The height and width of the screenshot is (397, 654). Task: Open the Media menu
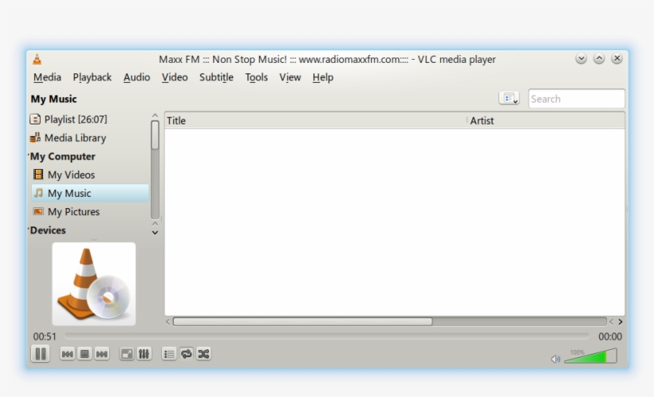47,77
